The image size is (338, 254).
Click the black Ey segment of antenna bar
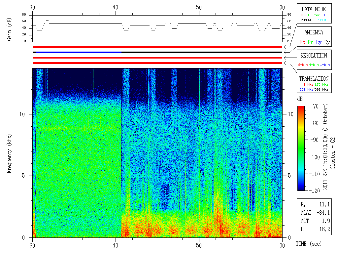tap(202, 53)
